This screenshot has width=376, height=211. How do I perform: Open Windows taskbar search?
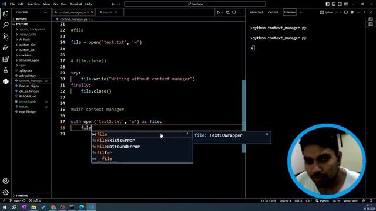(14, 207)
